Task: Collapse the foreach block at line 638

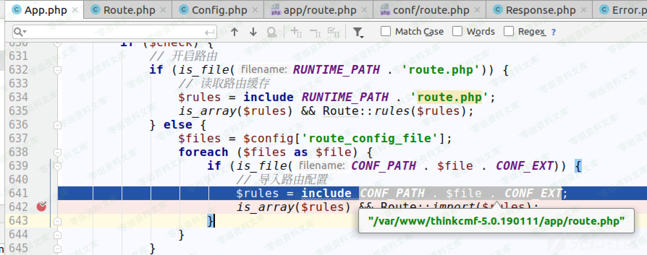Action: coord(57,152)
